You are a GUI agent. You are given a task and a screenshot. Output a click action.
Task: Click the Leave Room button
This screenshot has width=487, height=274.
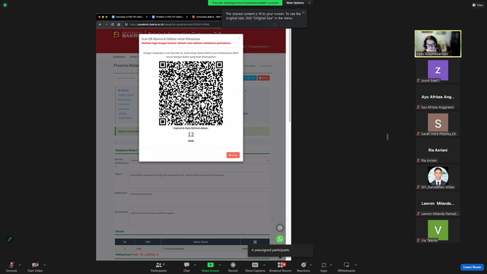point(472,267)
